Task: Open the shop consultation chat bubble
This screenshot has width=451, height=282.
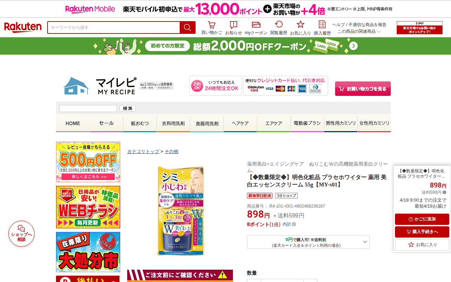Action: coord(21,234)
